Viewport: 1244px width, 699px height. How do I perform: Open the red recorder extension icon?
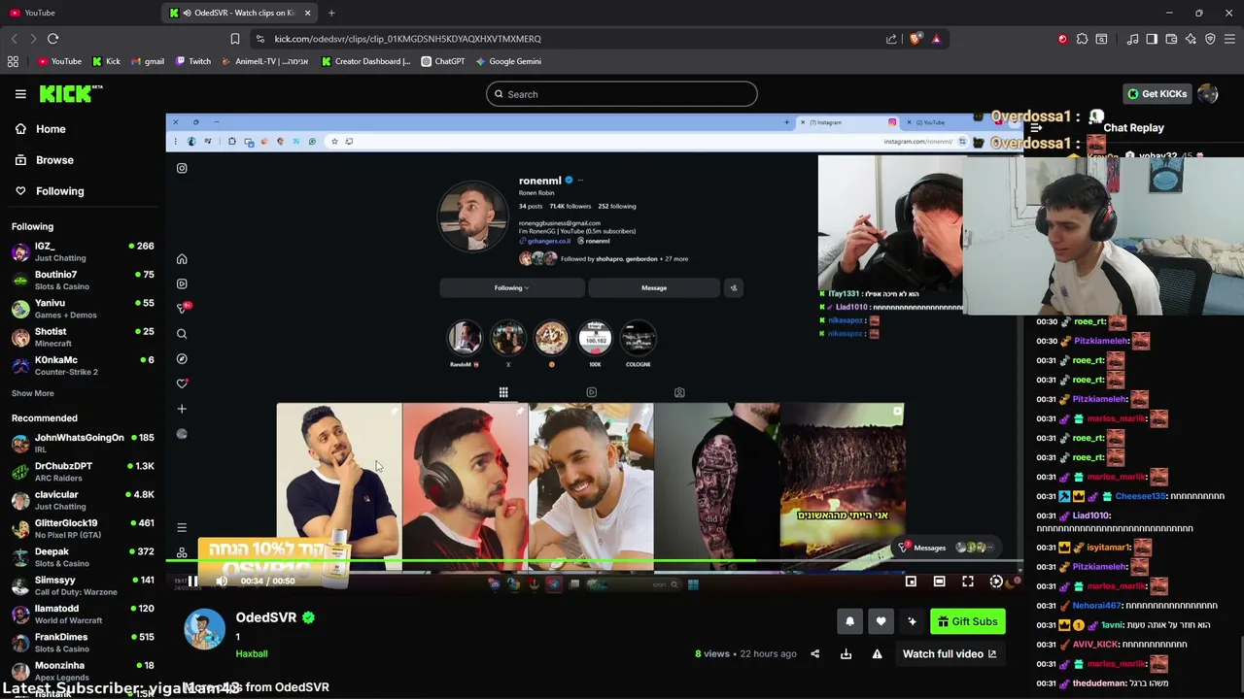pyautogui.click(x=1062, y=39)
